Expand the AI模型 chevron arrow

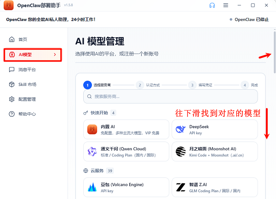[55, 55]
